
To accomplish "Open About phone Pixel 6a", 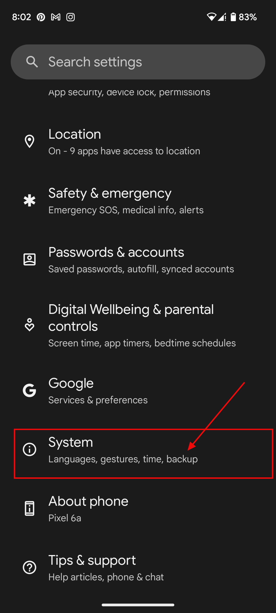I will (138, 509).
